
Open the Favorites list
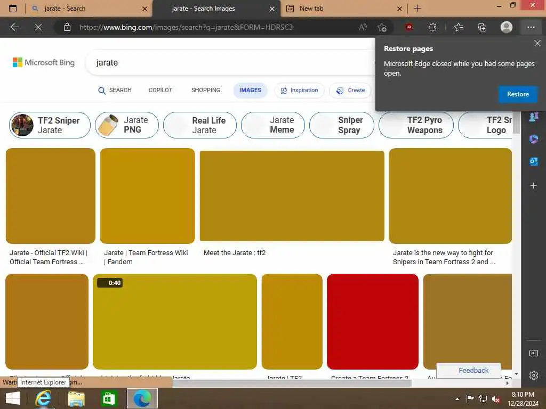[x=459, y=27]
